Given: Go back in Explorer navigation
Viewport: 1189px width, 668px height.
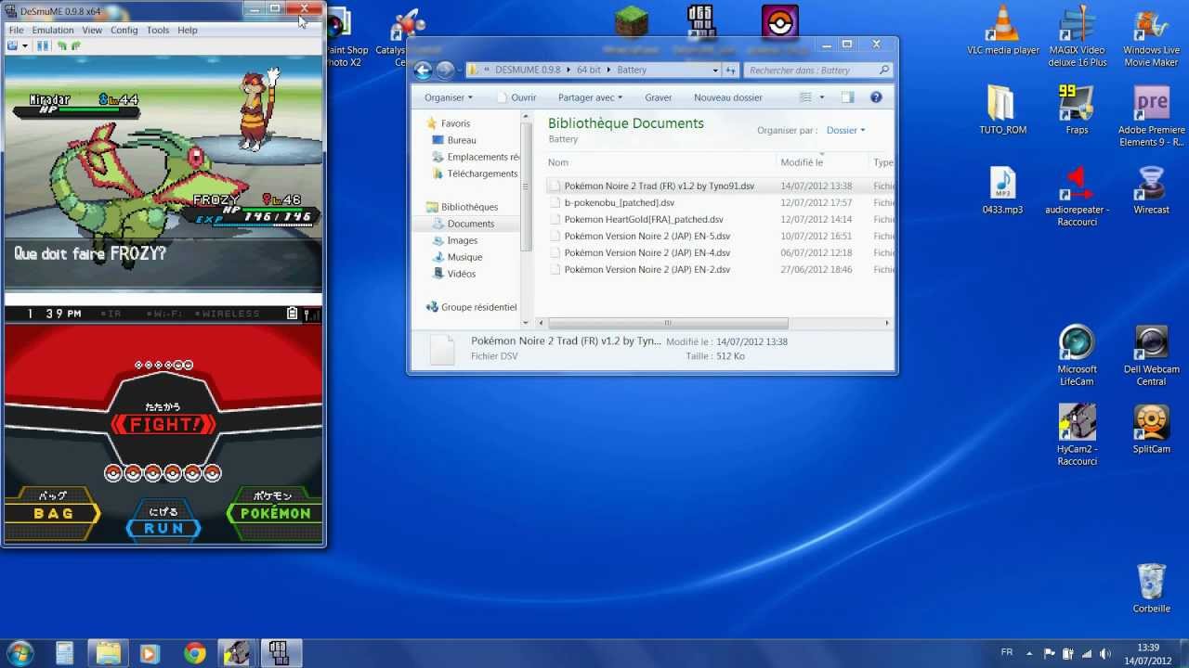Looking at the screenshot, I should click(x=424, y=70).
